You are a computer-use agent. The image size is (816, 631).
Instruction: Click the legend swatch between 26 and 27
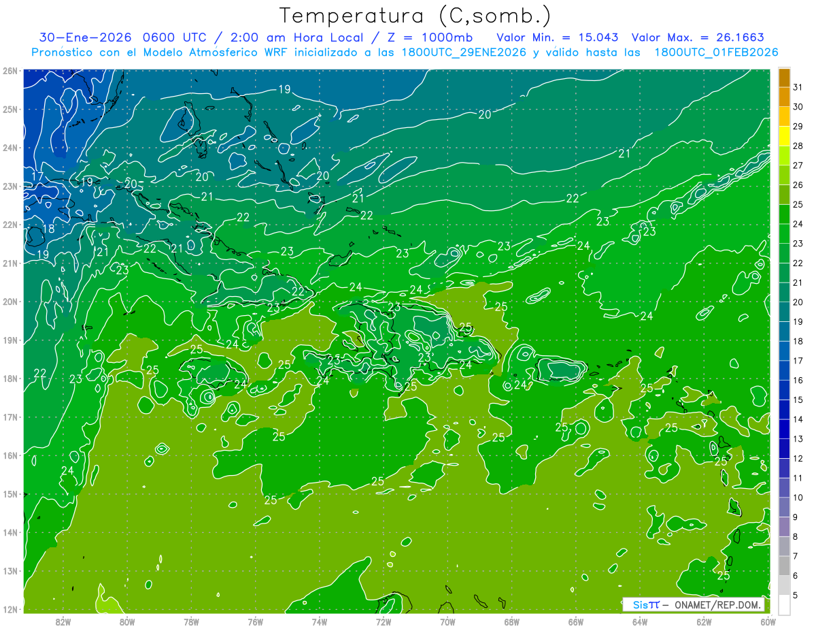pyautogui.click(x=784, y=176)
